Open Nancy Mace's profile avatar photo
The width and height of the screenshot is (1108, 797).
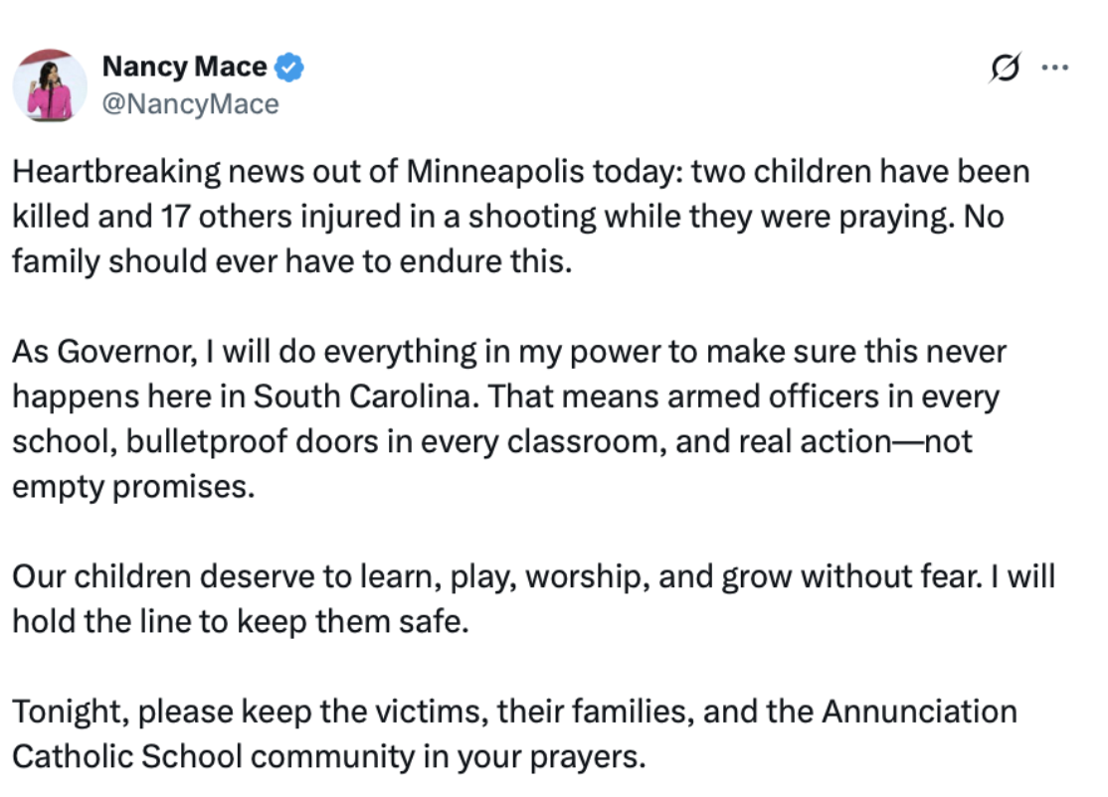(x=49, y=85)
